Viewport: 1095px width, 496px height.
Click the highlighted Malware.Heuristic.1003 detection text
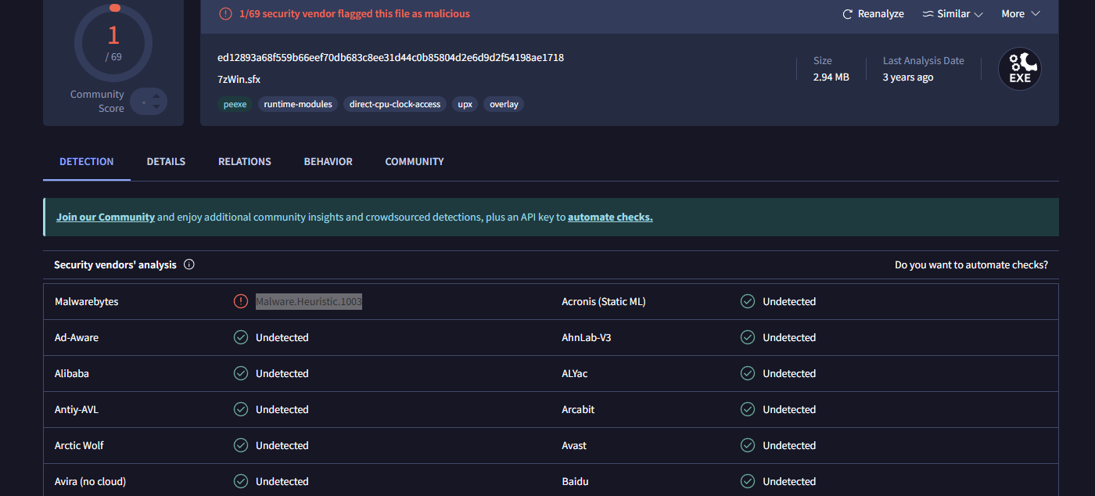tap(308, 301)
